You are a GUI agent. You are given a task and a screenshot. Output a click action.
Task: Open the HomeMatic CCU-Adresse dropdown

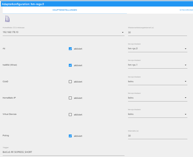[x=63, y=32]
